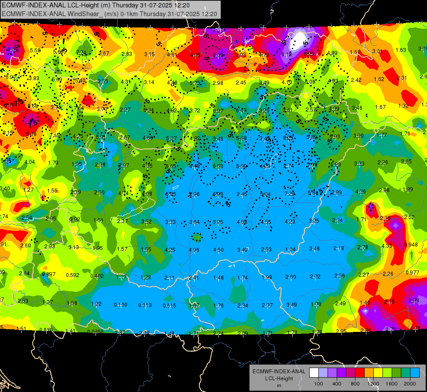Click the wind shear value '2.02'

315,277
